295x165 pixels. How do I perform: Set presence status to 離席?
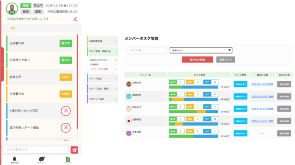pos(26,12)
